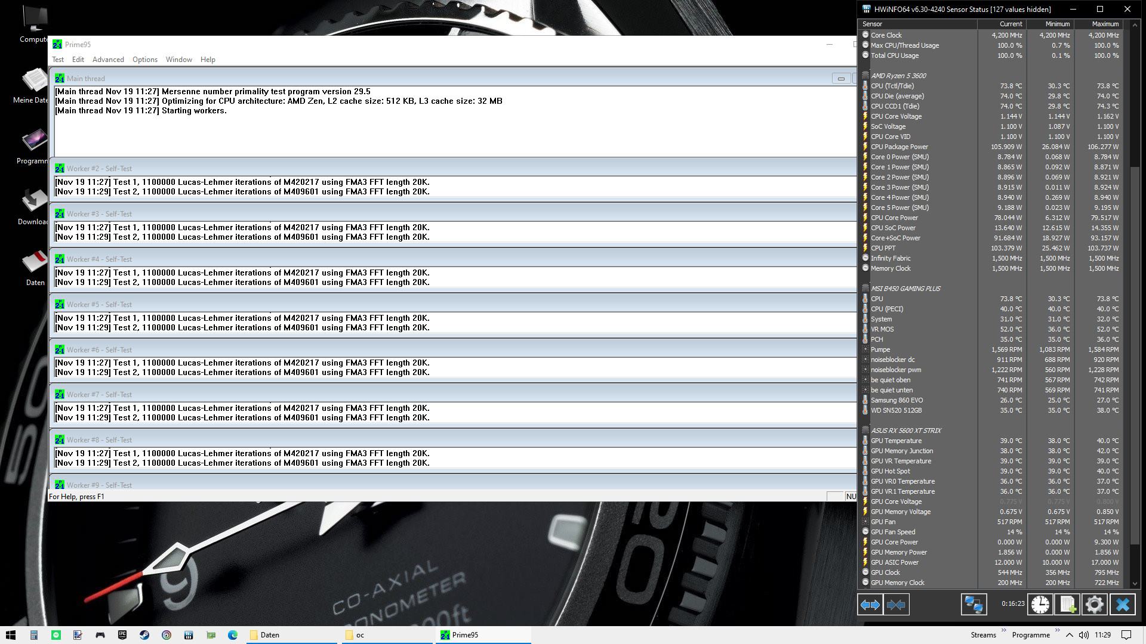This screenshot has width=1146, height=644.
Task: Open the Computer desktop icon
Action: (34, 24)
